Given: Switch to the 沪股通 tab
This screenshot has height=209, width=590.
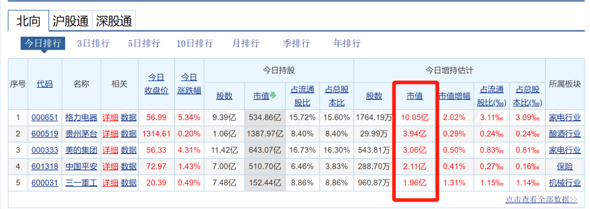Looking at the screenshot, I should [70, 21].
